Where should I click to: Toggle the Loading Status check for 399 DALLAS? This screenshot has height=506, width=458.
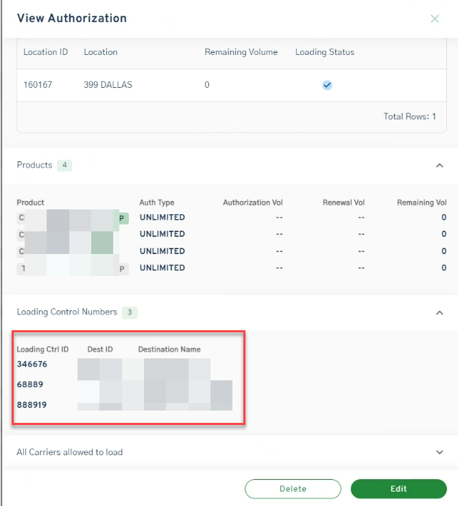327,85
